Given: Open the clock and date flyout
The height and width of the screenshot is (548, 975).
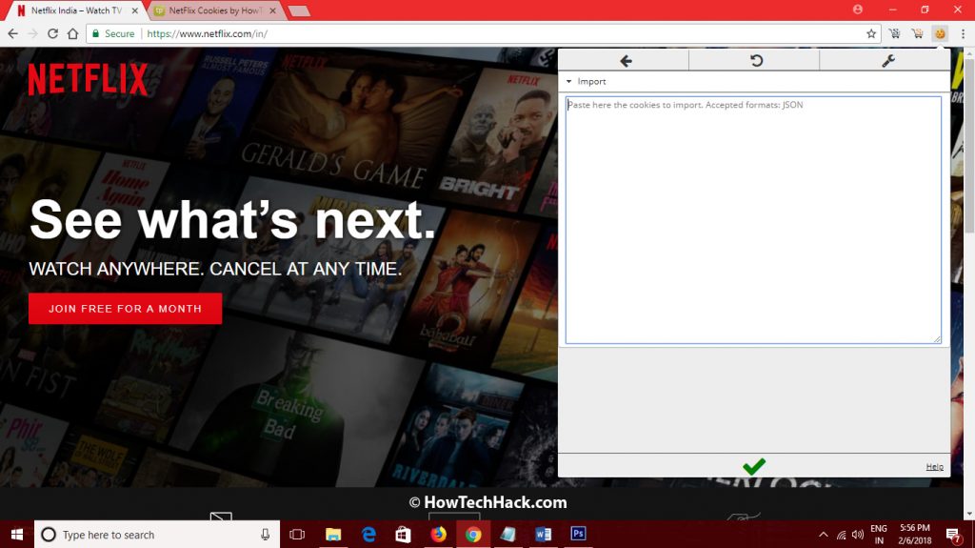Looking at the screenshot, I should [915, 535].
